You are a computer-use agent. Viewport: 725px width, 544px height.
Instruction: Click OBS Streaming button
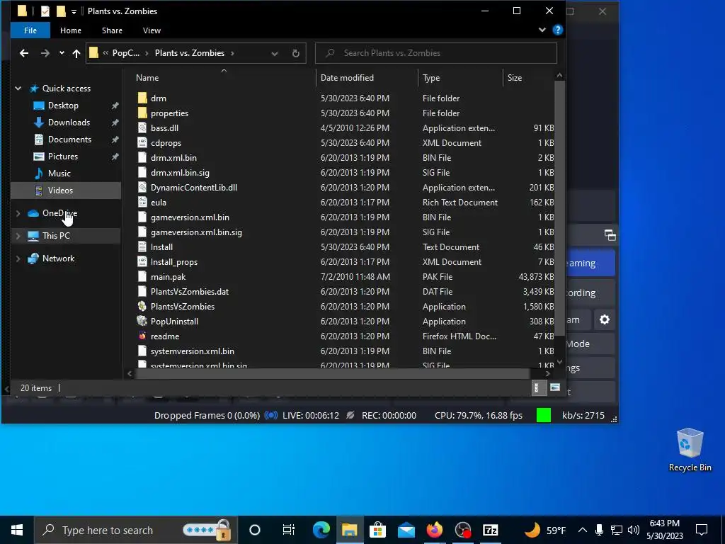coord(590,263)
